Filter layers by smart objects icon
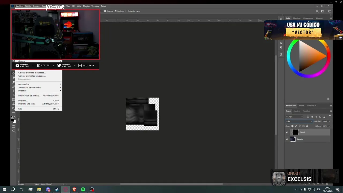Screen dimensions: 343x193 324,117
